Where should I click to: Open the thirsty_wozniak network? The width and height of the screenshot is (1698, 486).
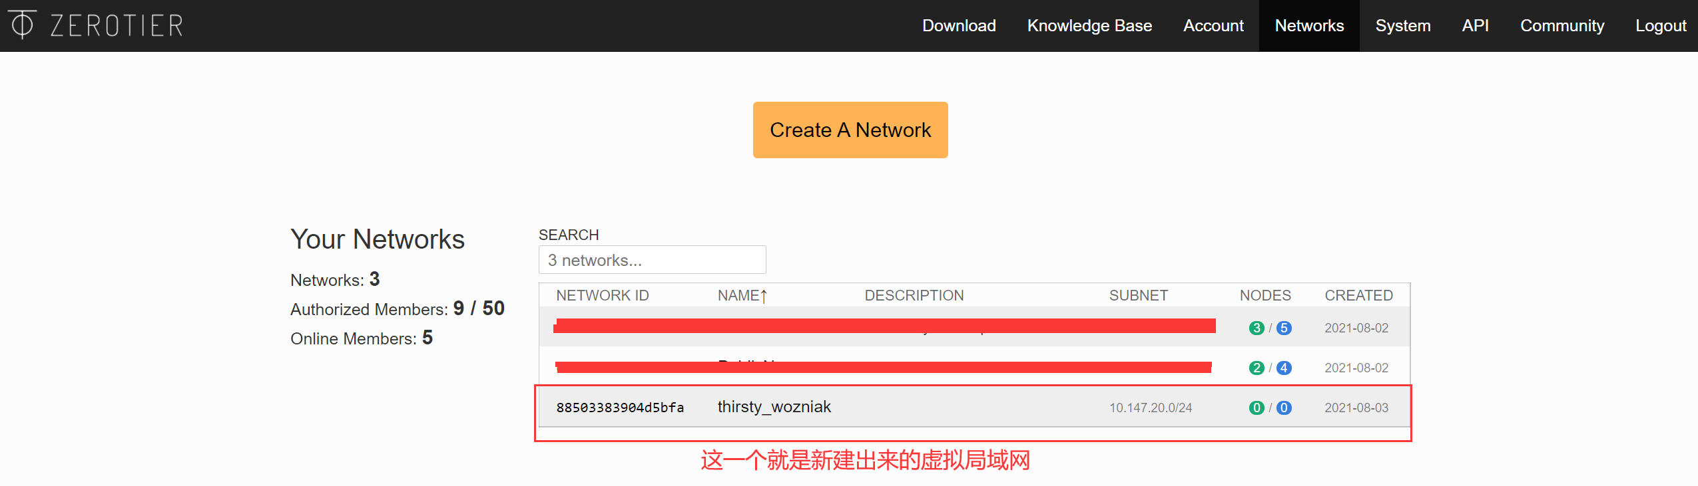[x=774, y=407]
